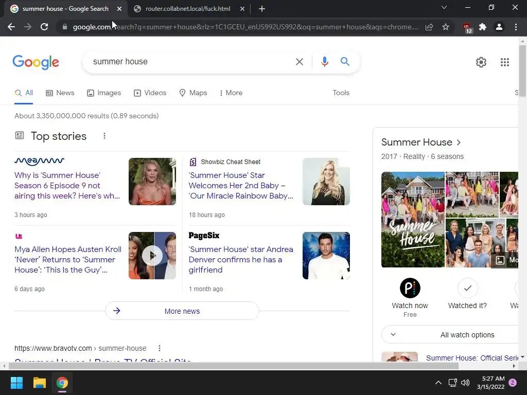
Task: Open Google settings gear icon
Action: click(x=481, y=62)
